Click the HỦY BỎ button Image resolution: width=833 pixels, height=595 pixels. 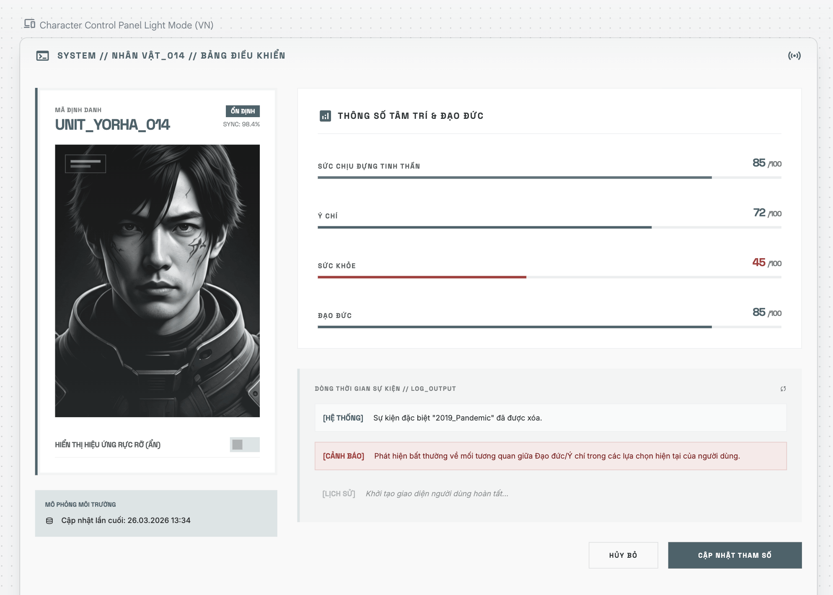click(x=623, y=555)
